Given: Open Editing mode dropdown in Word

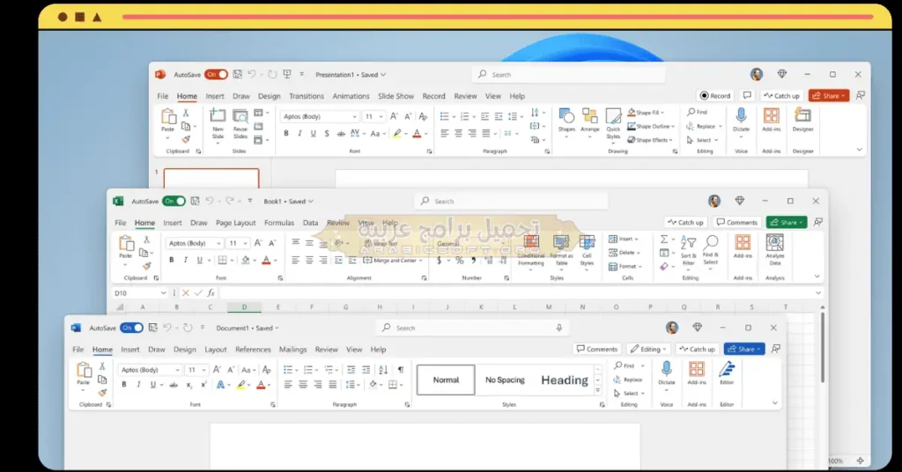Looking at the screenshot, I should click(x=648, y=349).
